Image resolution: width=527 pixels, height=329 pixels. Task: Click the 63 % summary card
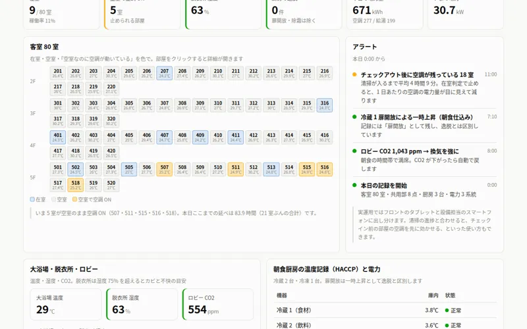223,14
